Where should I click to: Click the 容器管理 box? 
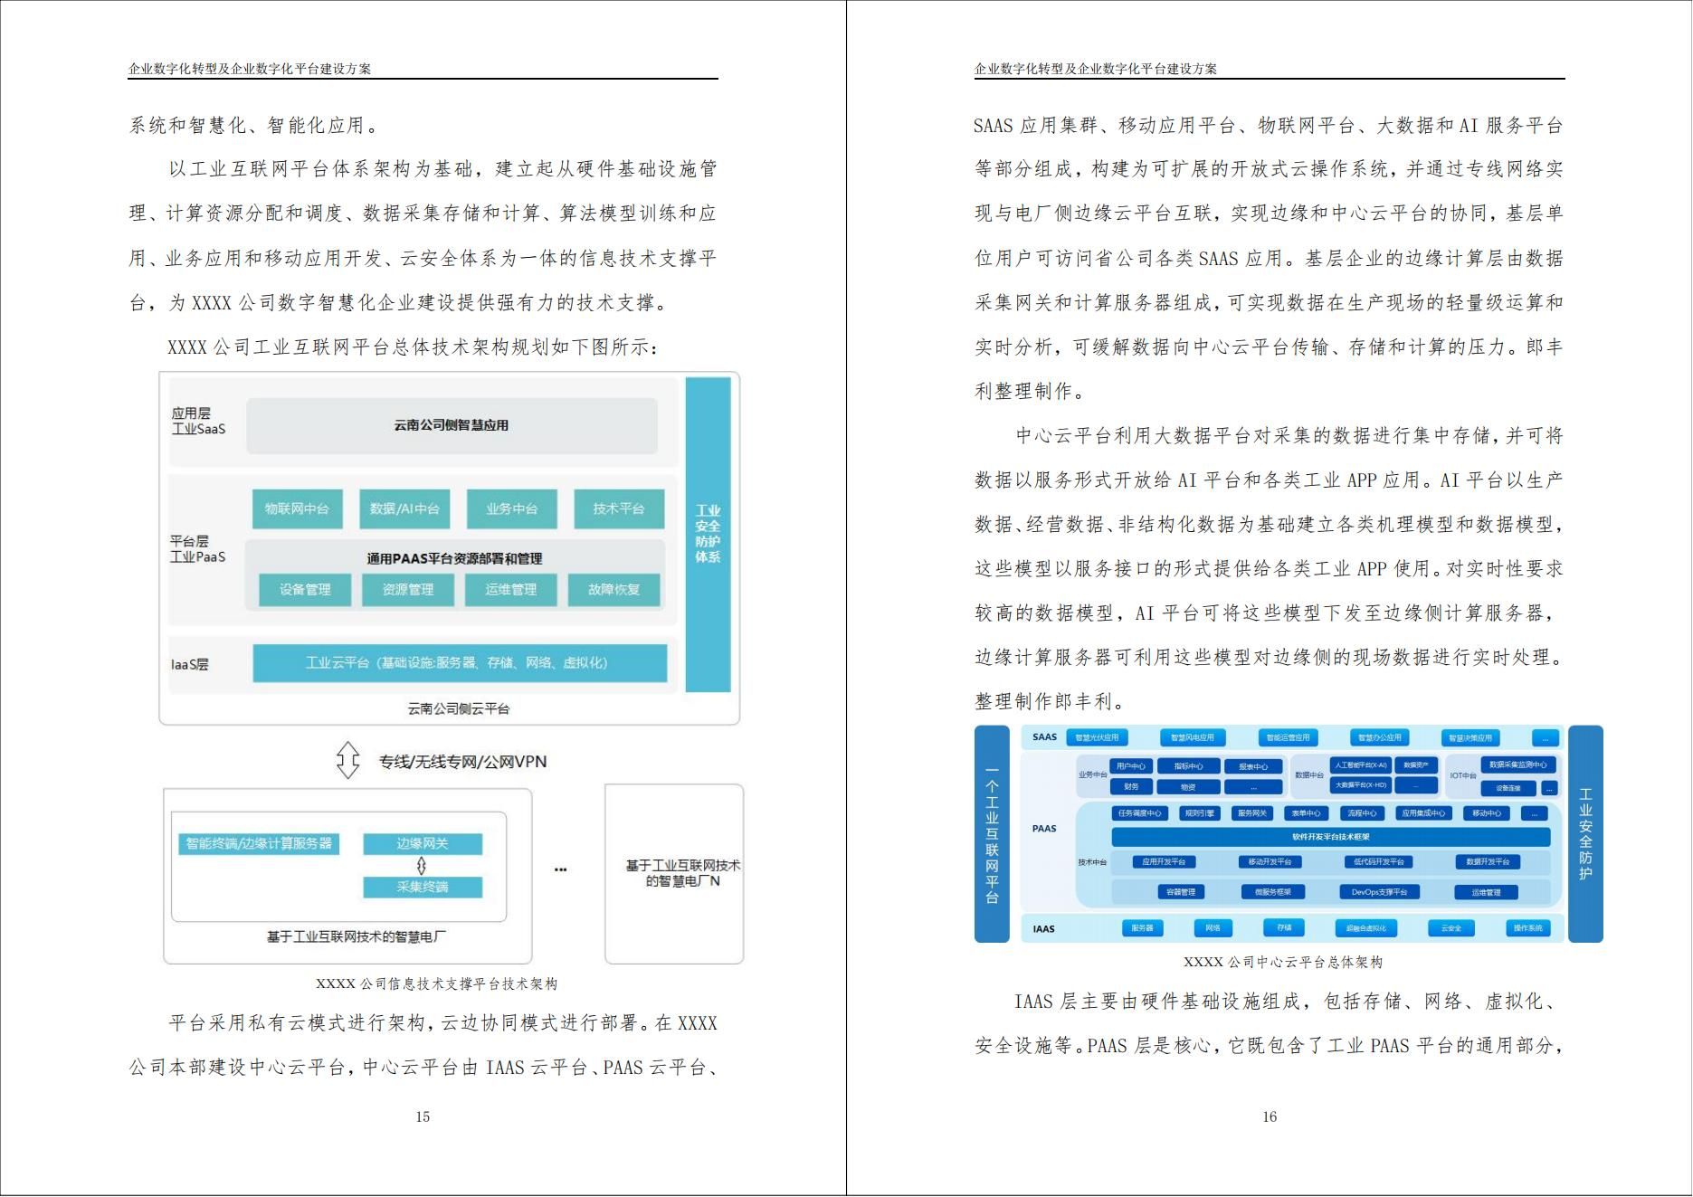(1181, 892)
